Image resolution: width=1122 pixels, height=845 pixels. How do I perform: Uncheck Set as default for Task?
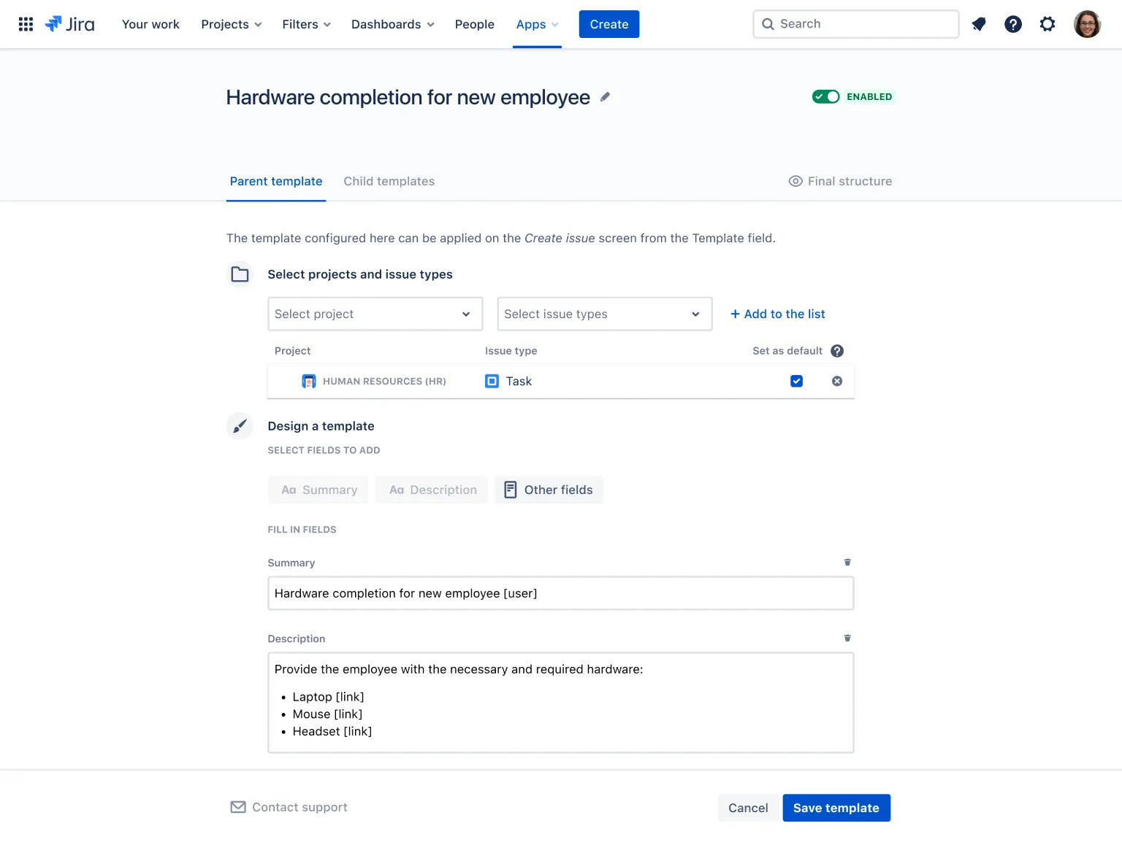pyautogui.click(x=796, y=381)
